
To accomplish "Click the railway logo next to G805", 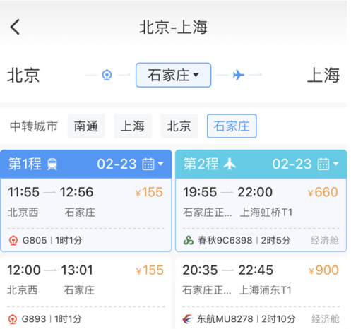I will (x=13, y=241).
